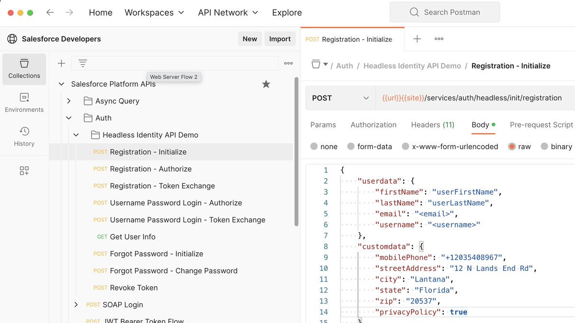Expand the SOAP Login folder
Screen dimensions: 575x323
click(x=76, y=304)
